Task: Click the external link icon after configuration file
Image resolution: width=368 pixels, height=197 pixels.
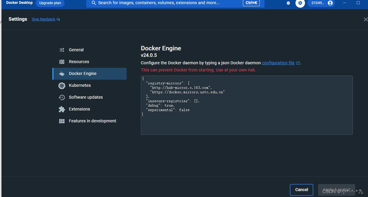Action: coord(298,63)
